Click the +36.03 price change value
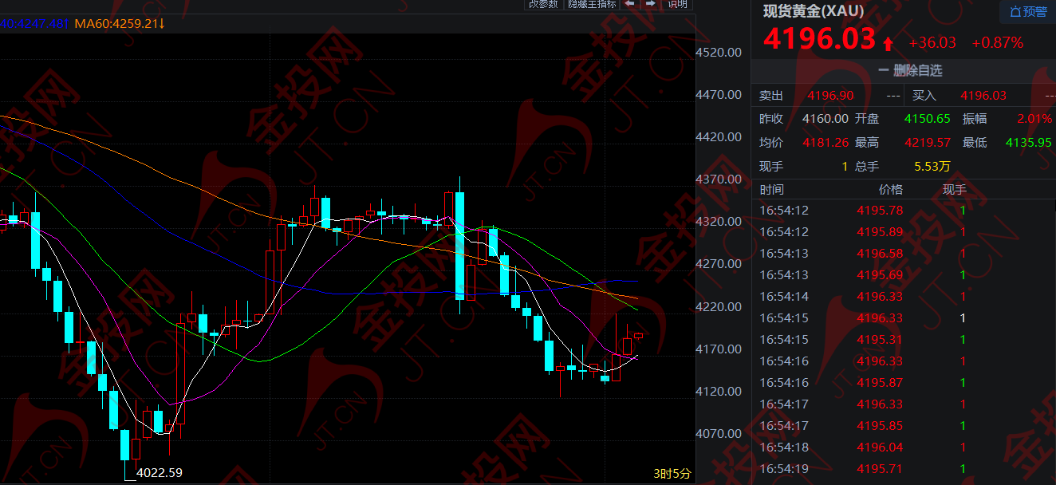 [932, 43]
